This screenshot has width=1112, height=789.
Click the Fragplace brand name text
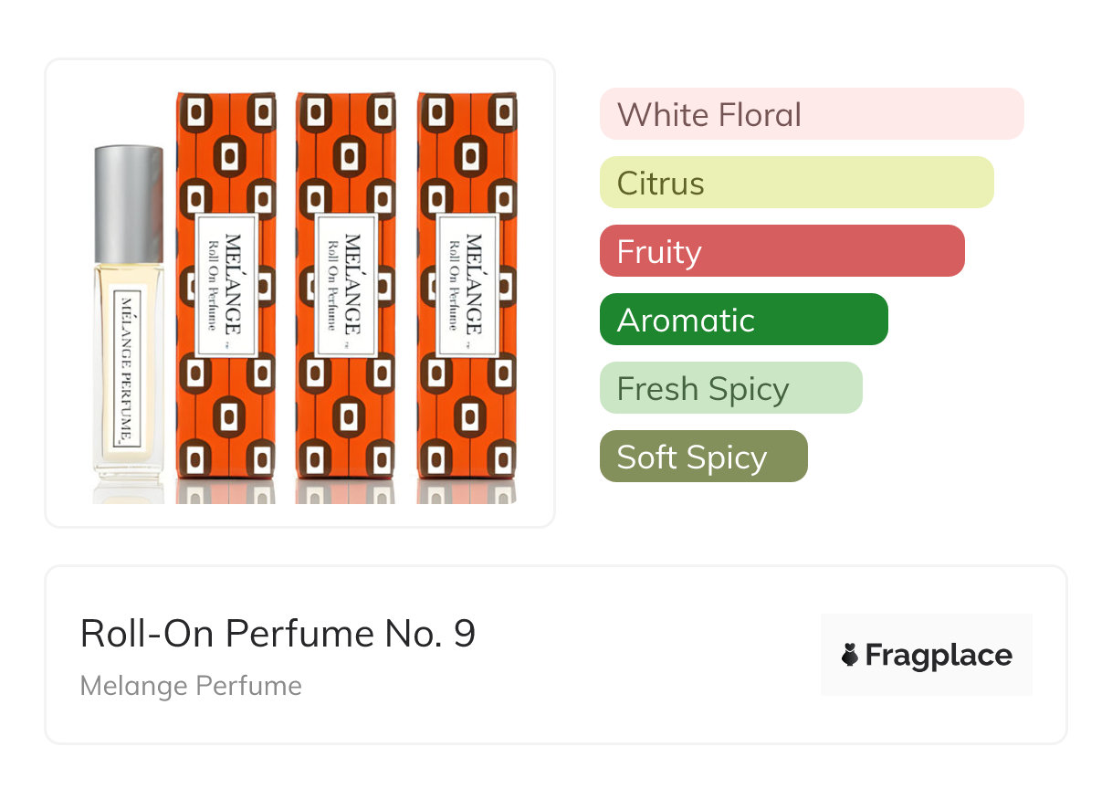coord(939,655)
